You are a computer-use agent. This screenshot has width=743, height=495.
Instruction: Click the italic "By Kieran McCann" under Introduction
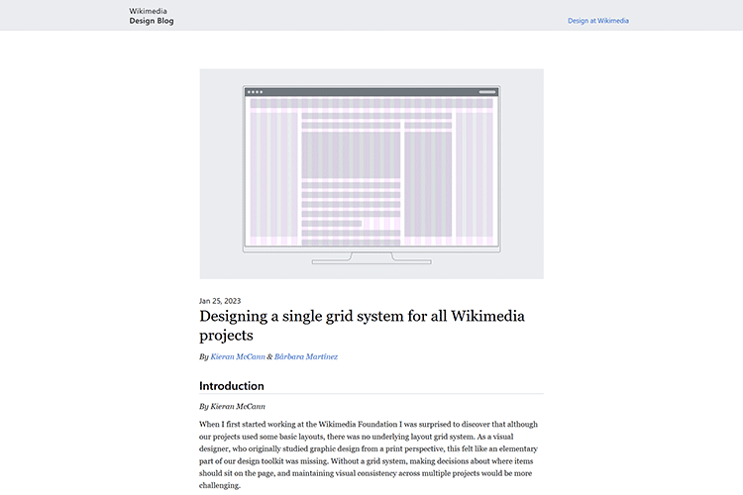click(232, 406)
